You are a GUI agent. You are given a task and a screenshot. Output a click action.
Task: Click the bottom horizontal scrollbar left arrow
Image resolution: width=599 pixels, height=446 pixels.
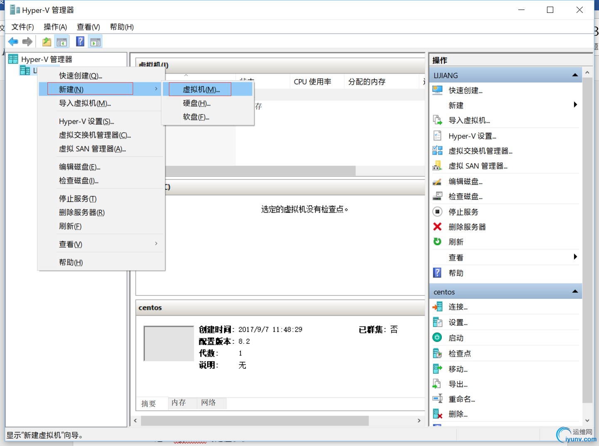pos(135,421)
